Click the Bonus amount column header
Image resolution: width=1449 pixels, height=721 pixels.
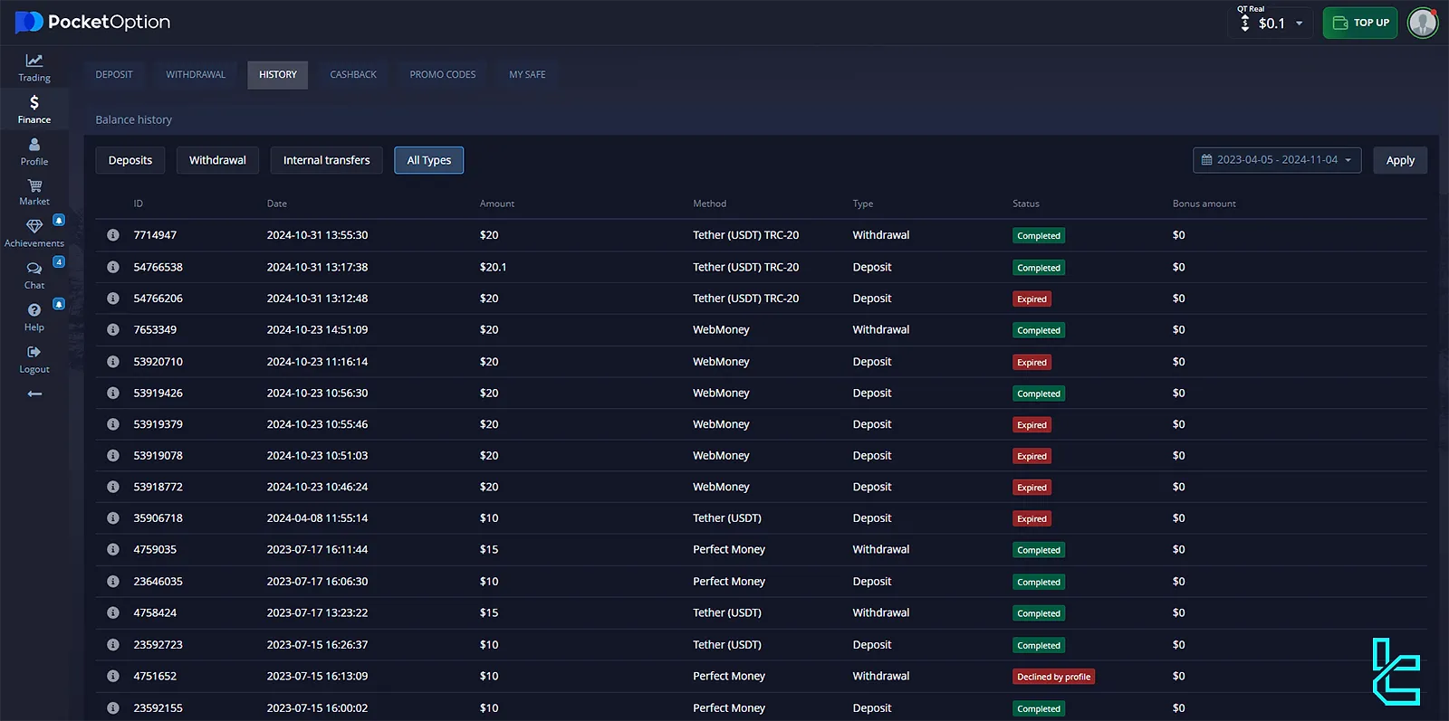1204,204
